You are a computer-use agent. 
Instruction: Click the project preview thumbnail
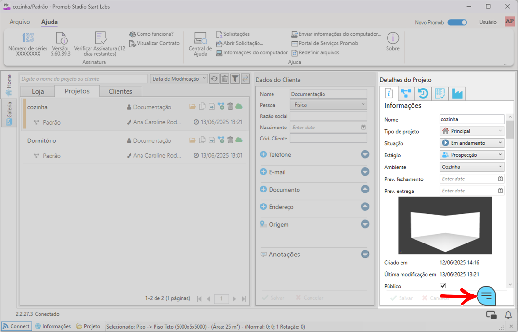[445, 225]
